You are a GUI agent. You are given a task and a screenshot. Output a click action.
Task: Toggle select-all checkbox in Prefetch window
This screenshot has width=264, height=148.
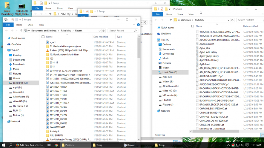(193, 26)
